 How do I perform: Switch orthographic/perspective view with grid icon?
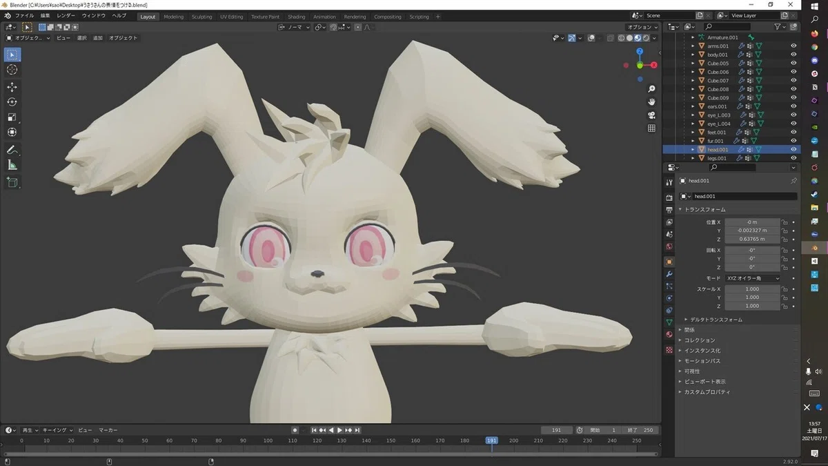pos(651,128)
